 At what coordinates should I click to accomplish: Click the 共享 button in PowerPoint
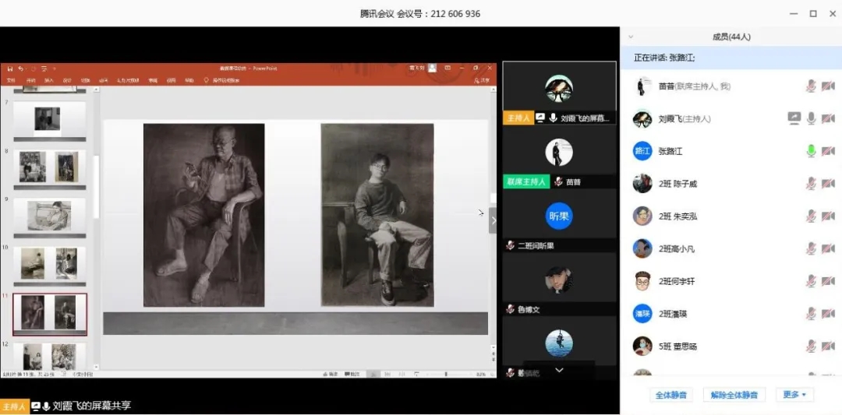pos(483,80)
